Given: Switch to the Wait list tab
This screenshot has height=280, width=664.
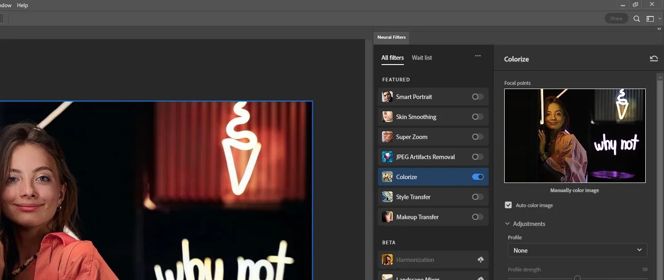Looking at the screenshot, I should tap(421, 57).
